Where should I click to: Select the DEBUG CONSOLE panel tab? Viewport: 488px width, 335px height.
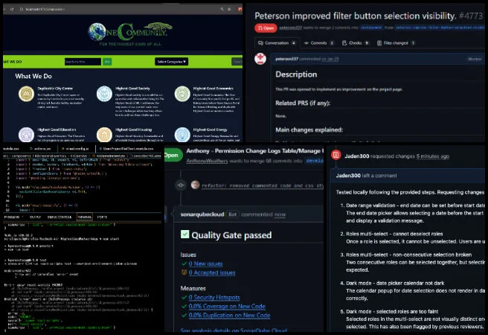[x=60, y=217]
